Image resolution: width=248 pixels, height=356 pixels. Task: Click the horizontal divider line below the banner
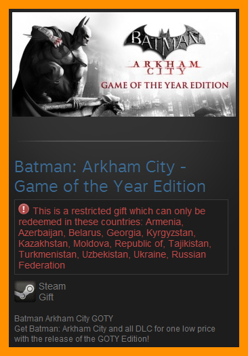pos(124,141)
